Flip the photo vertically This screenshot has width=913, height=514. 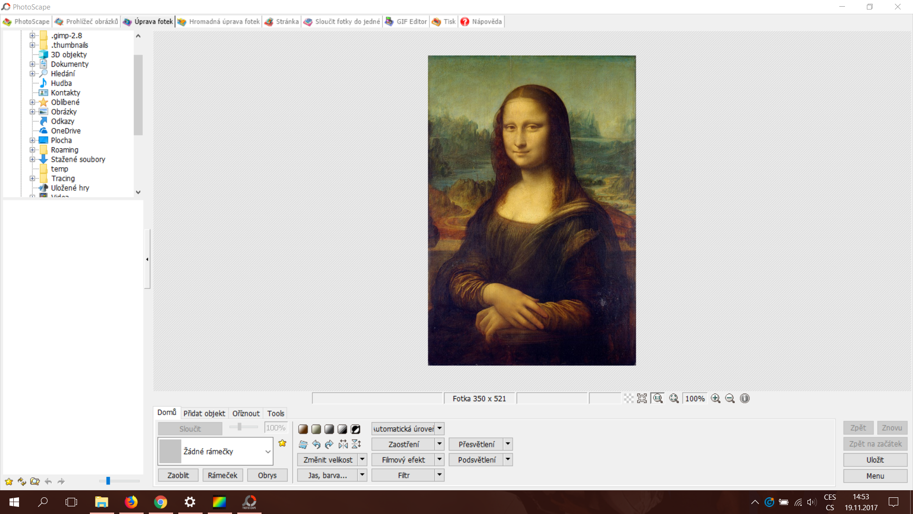tap(356, 445)
